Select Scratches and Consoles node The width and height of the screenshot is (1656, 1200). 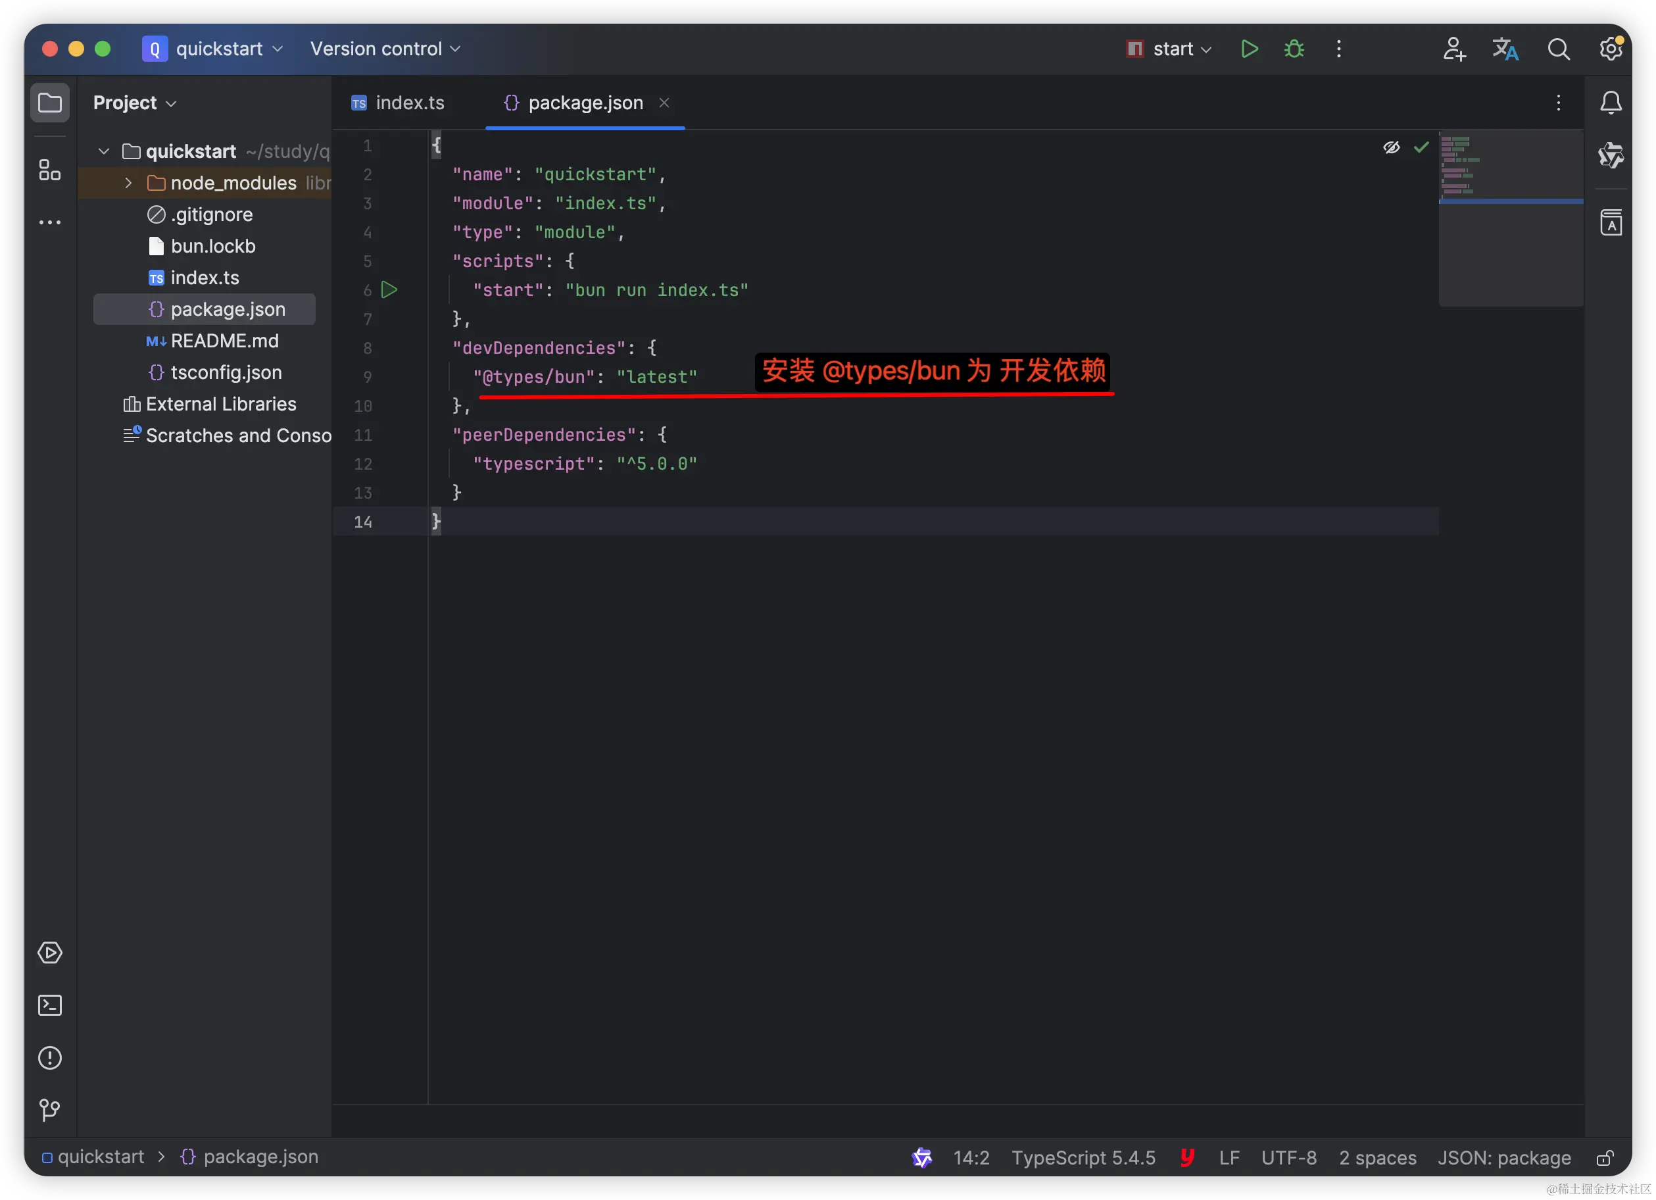tap(227, 436)
